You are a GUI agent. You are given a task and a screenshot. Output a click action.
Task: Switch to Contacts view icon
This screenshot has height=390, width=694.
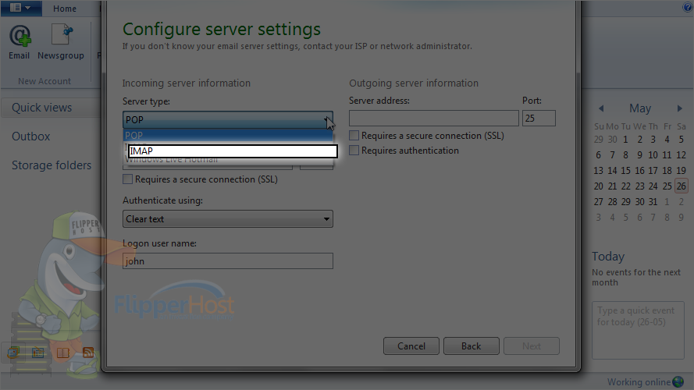tap(63, 353)
